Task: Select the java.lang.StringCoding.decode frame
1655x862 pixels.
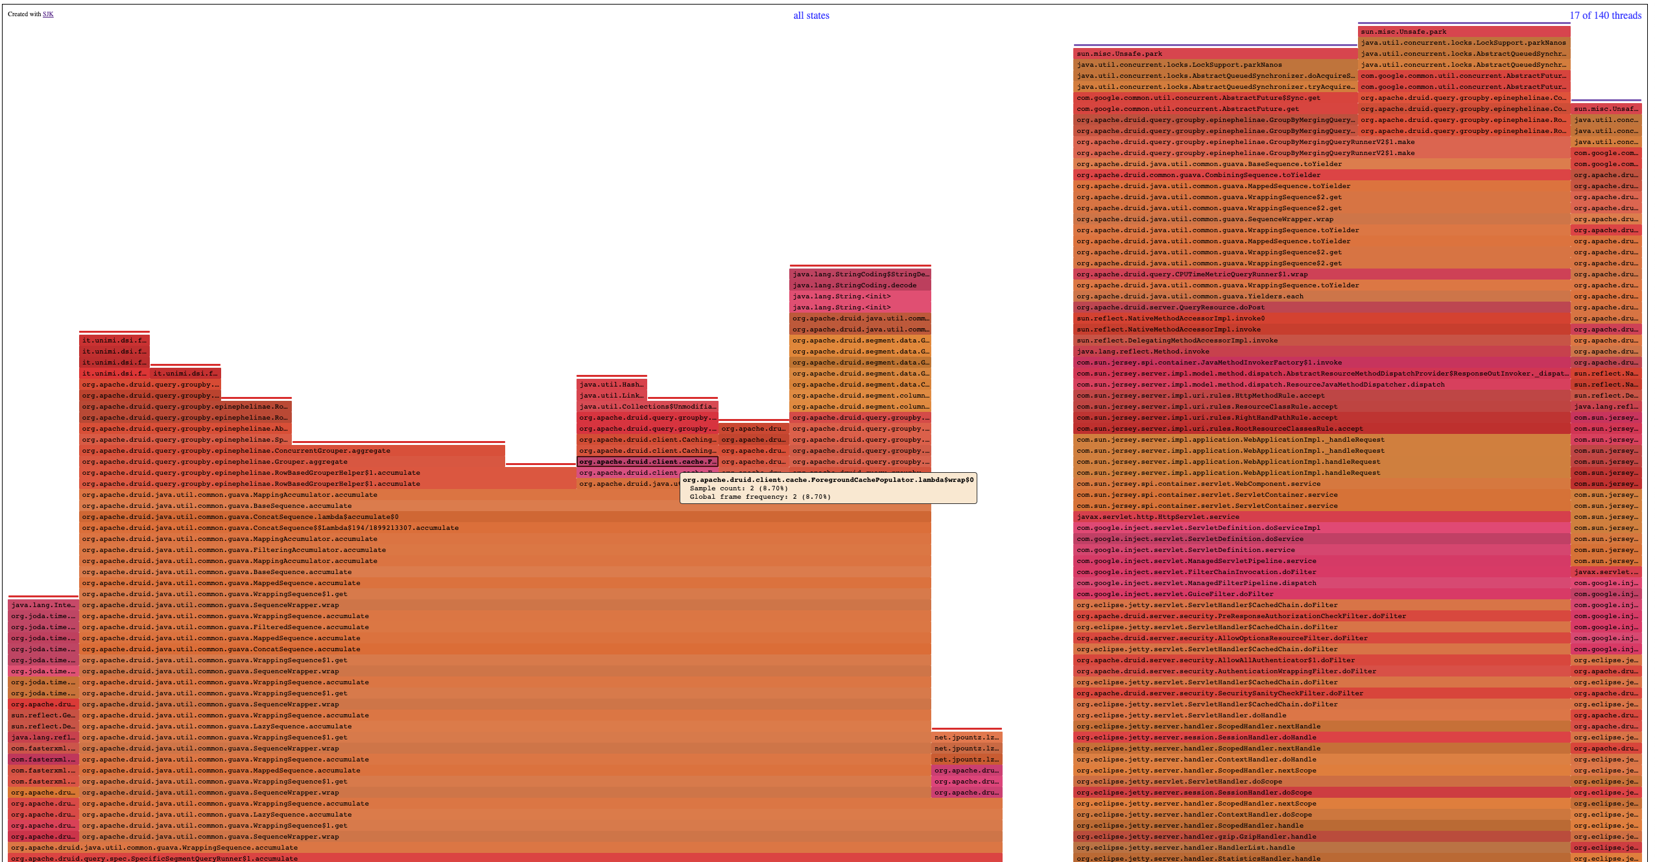Action: [861, 285]
